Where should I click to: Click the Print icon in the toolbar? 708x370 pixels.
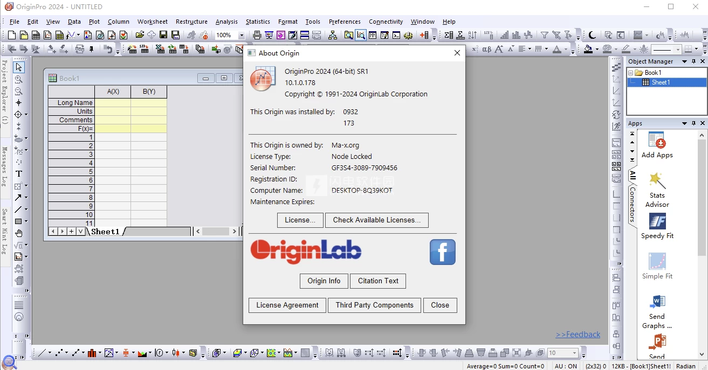pos(257,36)
